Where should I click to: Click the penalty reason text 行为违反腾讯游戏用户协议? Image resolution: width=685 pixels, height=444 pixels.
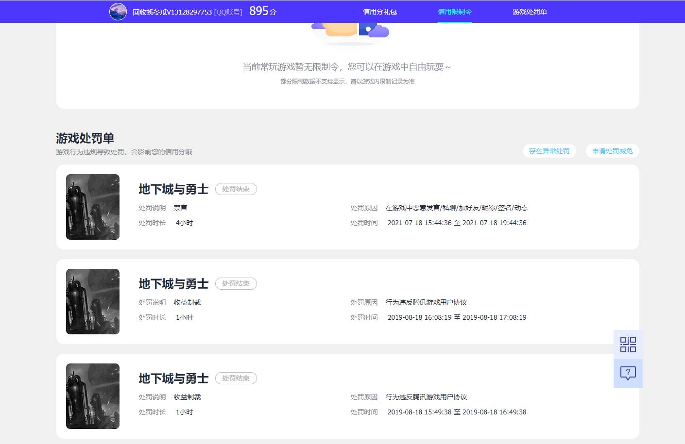point(426,302)
